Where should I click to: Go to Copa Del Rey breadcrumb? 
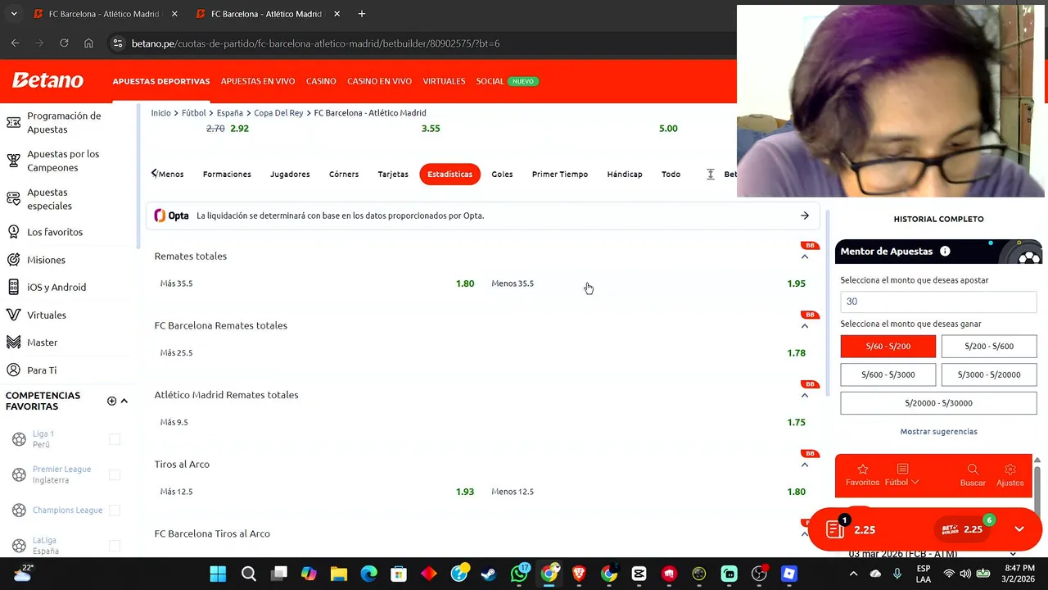(278, 113)
